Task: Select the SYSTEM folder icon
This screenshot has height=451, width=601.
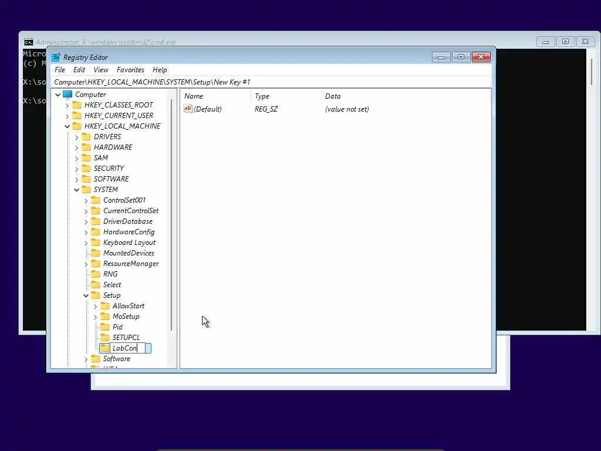Action: [x=87, y=190]
